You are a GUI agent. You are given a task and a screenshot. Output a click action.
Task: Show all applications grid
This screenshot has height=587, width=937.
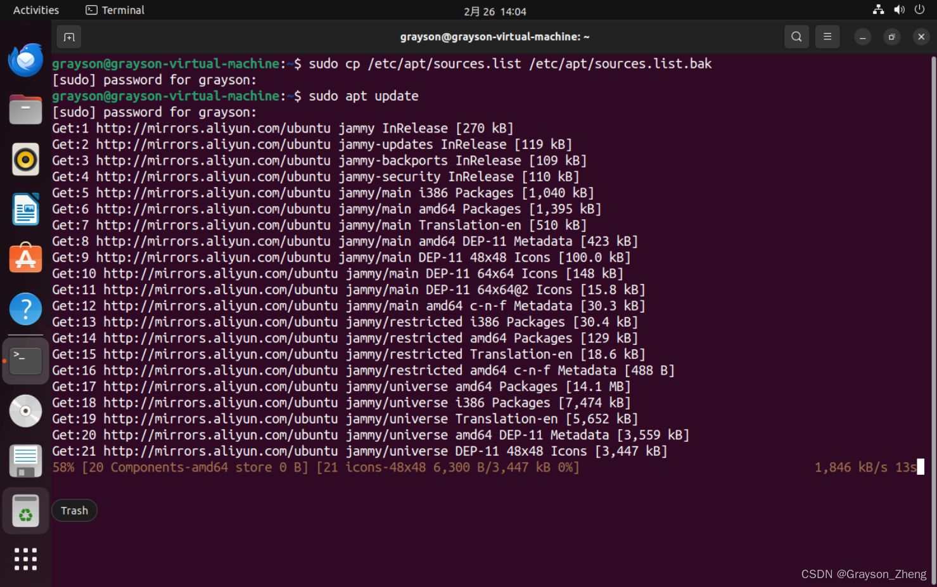(x=25, y=559)
